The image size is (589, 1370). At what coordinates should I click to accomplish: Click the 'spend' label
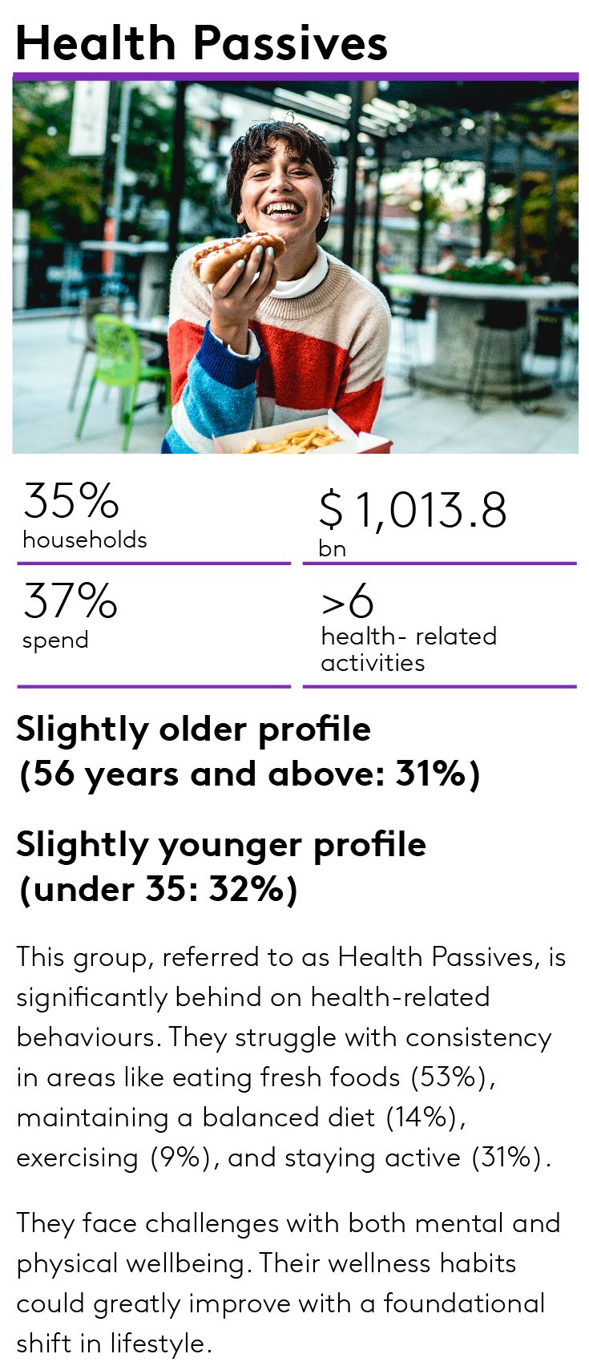click(x=55, y=641)
